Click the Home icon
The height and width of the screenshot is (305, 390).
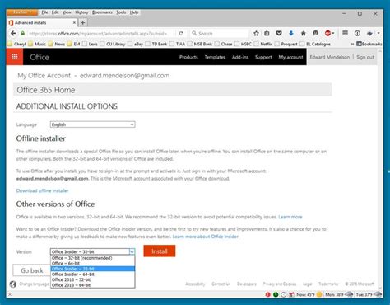[x=304, y=34]
